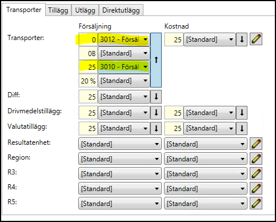Click the pencil icon in the R3 row
This screenshot has height=222, width=276.
click(256, 173)
